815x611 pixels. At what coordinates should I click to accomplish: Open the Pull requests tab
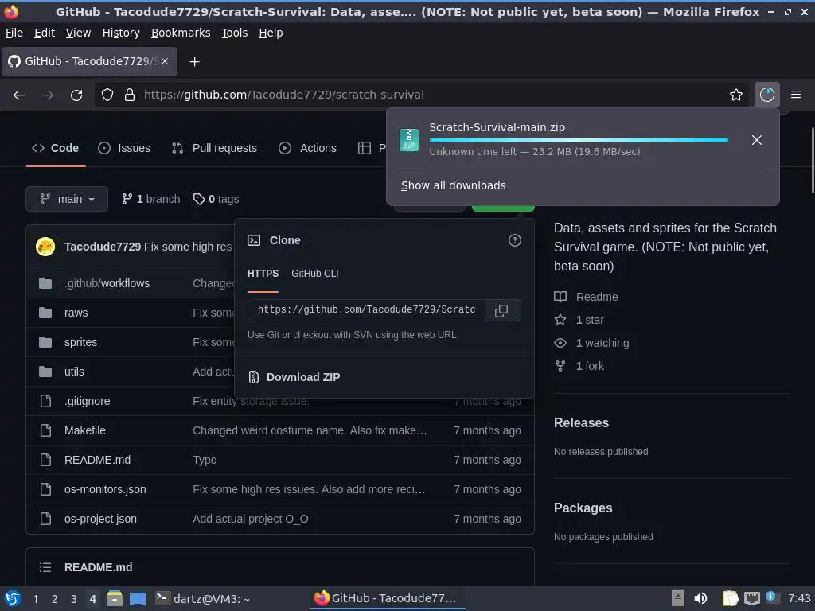(x=214, y=148)
